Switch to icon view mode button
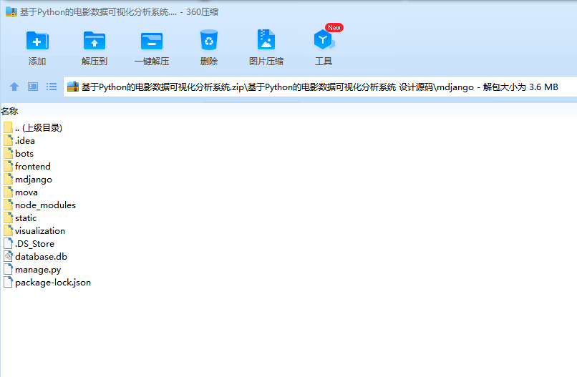The height and width of the screenshot is (377, 577). pos(33,87)
